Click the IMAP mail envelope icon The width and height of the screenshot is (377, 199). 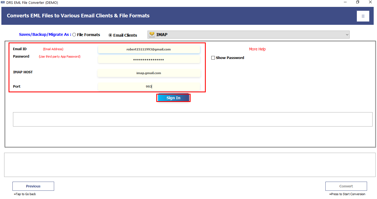click(152, 34)
